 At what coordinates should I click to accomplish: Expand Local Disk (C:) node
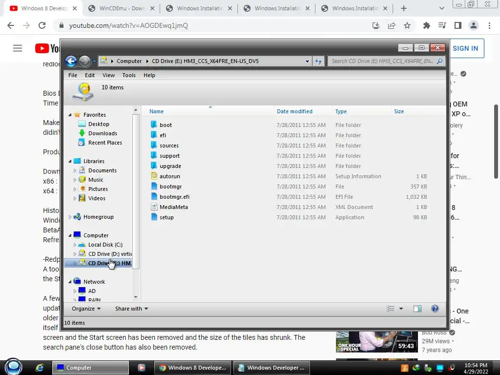(x=75, y=245)
